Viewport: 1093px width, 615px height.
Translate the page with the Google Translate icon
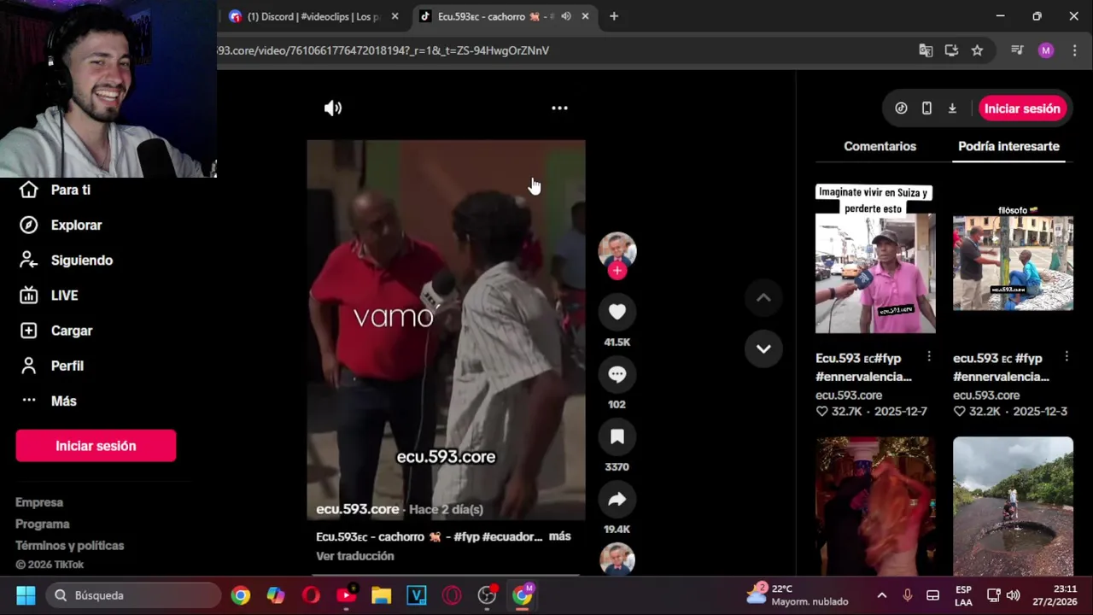point(926,50)
